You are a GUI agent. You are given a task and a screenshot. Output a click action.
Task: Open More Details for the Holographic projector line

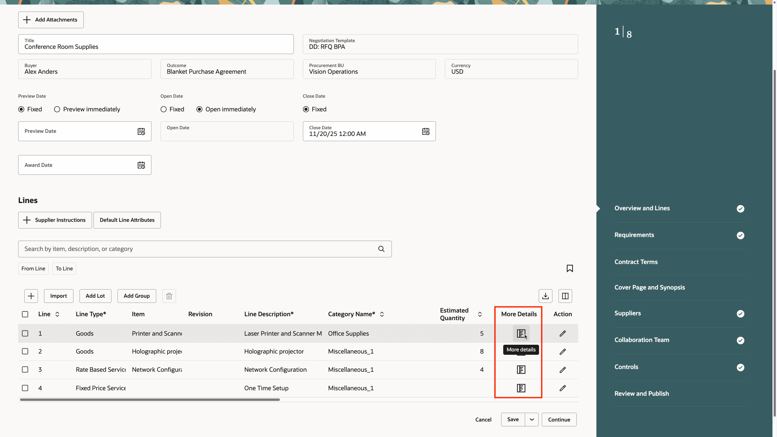point(521,351)
